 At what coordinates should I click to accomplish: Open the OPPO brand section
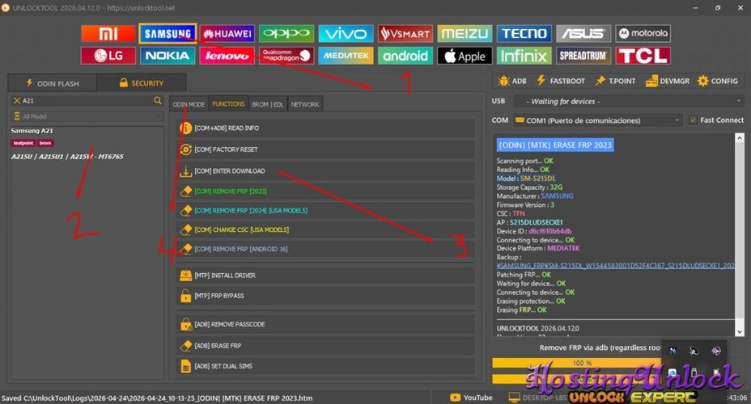(x=286, y=33)
